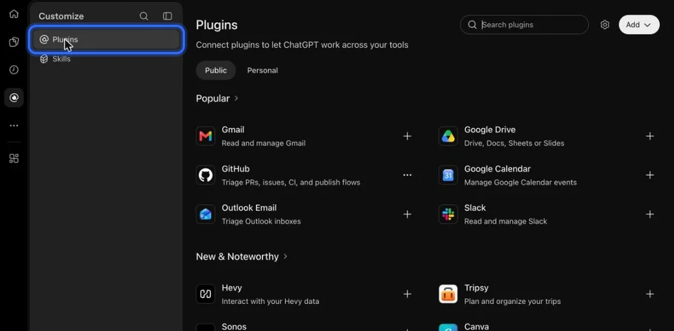Click the library stack icon in left rail

tap(13, 42)
